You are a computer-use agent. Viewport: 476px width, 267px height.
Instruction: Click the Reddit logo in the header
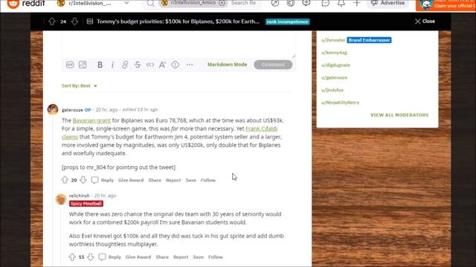[x=26, y=3]
